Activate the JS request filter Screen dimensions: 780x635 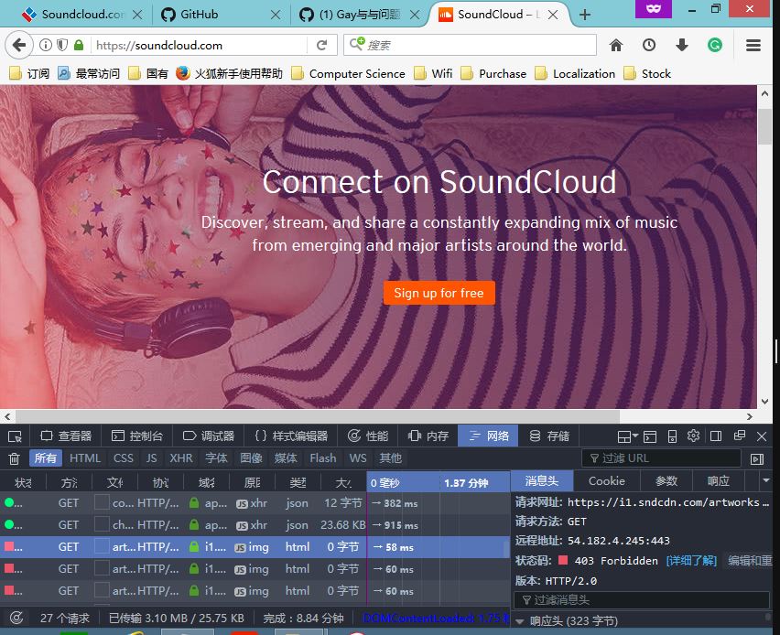(151, 458)
